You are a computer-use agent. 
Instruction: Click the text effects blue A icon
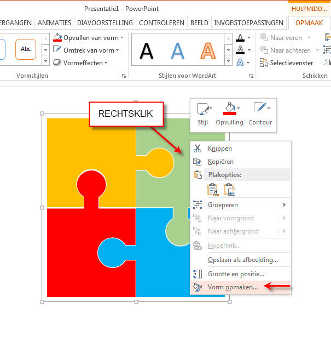(x=240, y=62)
